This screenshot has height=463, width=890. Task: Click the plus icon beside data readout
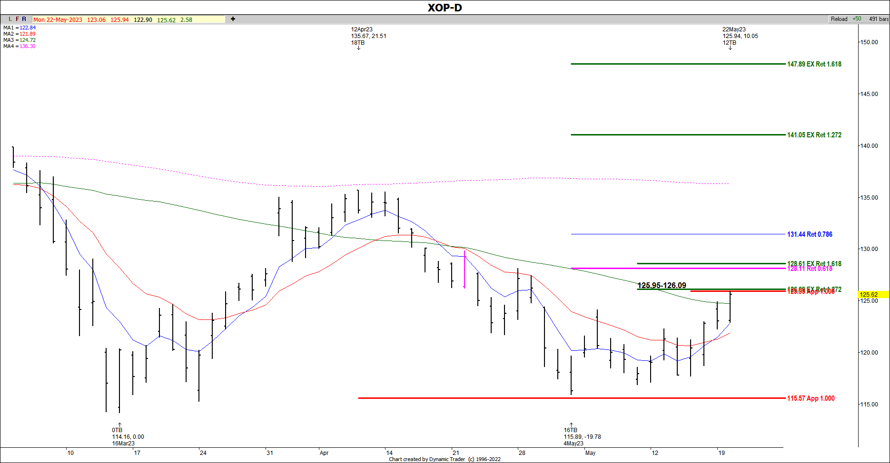pyautogui.click(x=233, y=19)
